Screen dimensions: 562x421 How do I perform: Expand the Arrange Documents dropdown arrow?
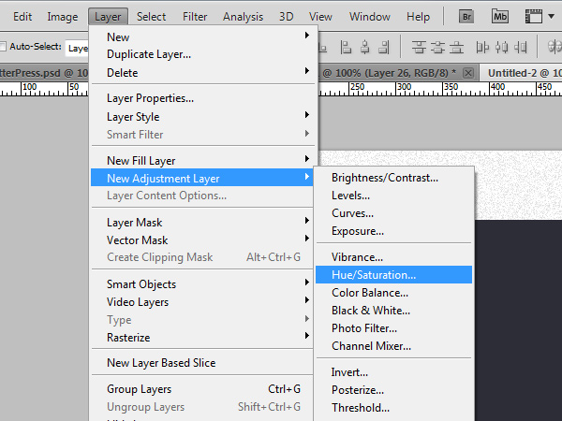pyautogui.click(x=552, y=16)
